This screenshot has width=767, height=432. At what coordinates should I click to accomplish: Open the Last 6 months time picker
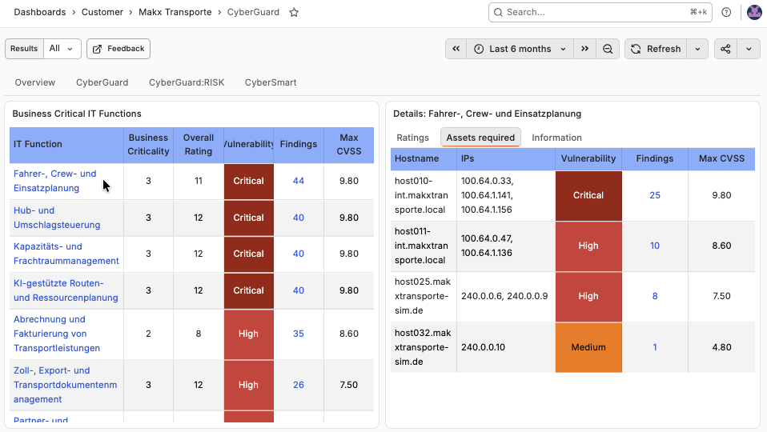click(x=520, y=49)
